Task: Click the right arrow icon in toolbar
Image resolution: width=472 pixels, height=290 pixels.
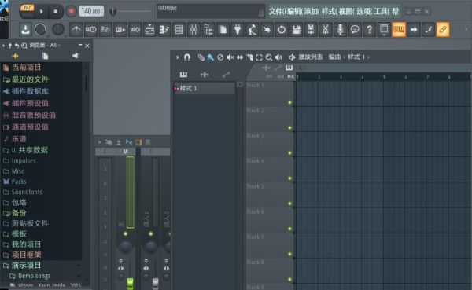Action: (x=414, y=30)
